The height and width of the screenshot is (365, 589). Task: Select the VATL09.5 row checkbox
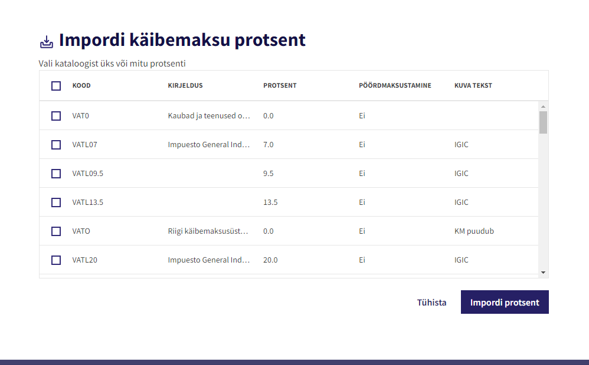click(x=56, y=174)
